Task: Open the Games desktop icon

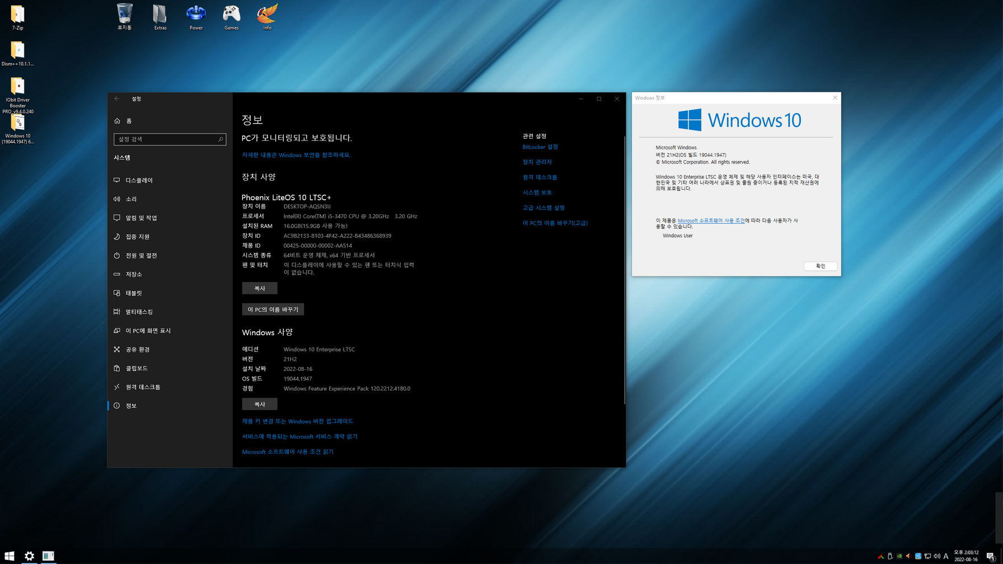Action: pos(231,17)
